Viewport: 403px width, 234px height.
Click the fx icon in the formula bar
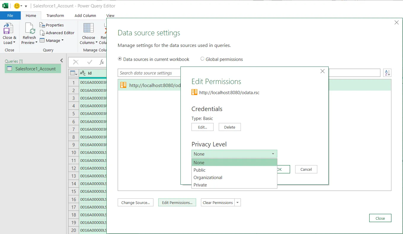pyautogui.click(x=102, y=62)
